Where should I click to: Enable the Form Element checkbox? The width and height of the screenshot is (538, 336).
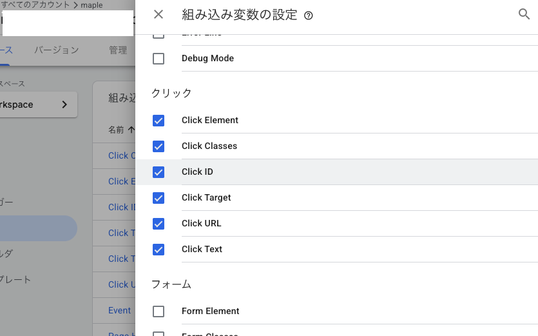coord(159,311)
